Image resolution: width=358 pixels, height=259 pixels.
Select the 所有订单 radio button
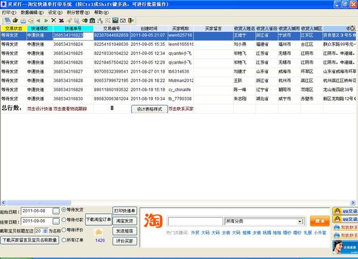[x=64, y=240]
